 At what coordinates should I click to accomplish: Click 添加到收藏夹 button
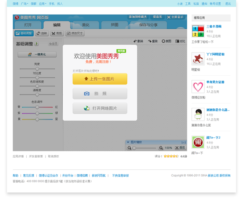(138, 17)
